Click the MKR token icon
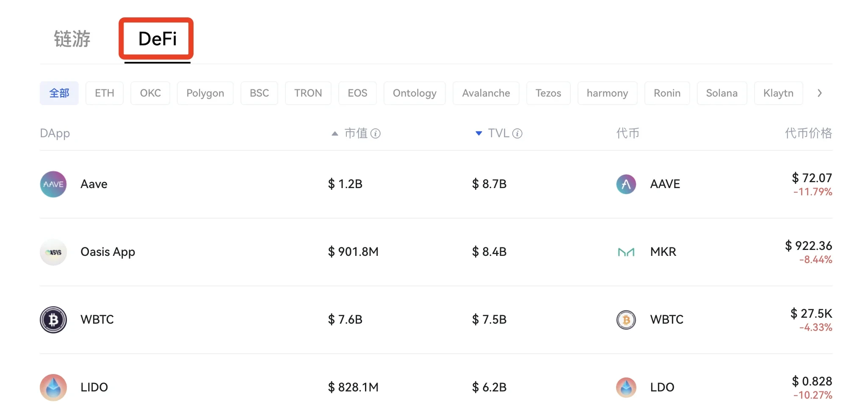 tap(626, 252)
